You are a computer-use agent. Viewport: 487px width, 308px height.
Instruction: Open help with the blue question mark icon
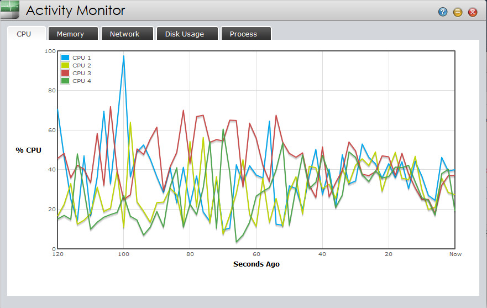coord(443,12)
